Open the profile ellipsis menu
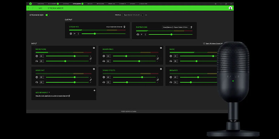Image resolution: width=279 pixels, height=139 pixels. click(146, 15)
